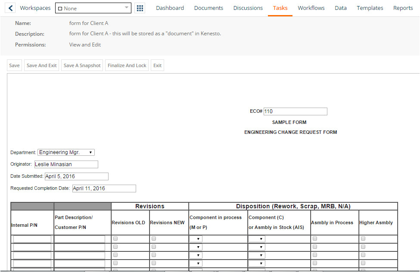Enable first row Asmbly in Process checkbox
Screen dimensions: 420x272
click(315, 238)
